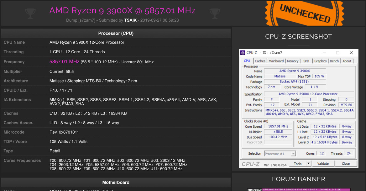Click the Ext. Model field showing 71
The image size is (366, 191).
310,105
